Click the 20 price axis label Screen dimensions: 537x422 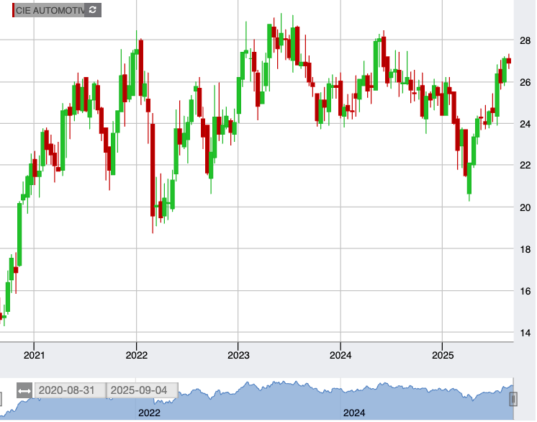[x=525, y=207]
